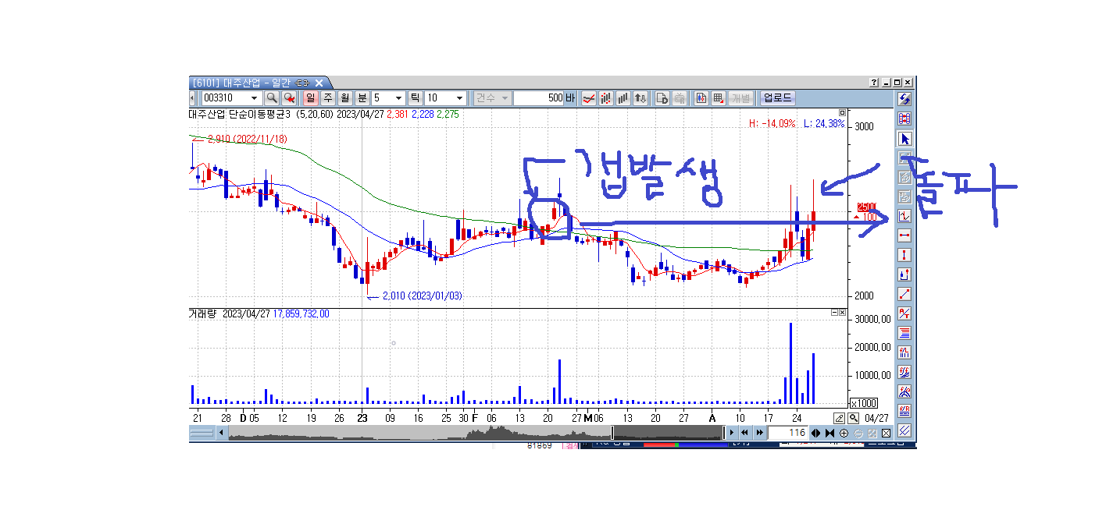Select the diagonal trend line drawing tool
The height and width of the screenshot is (524, 1106).
point(904,294)
